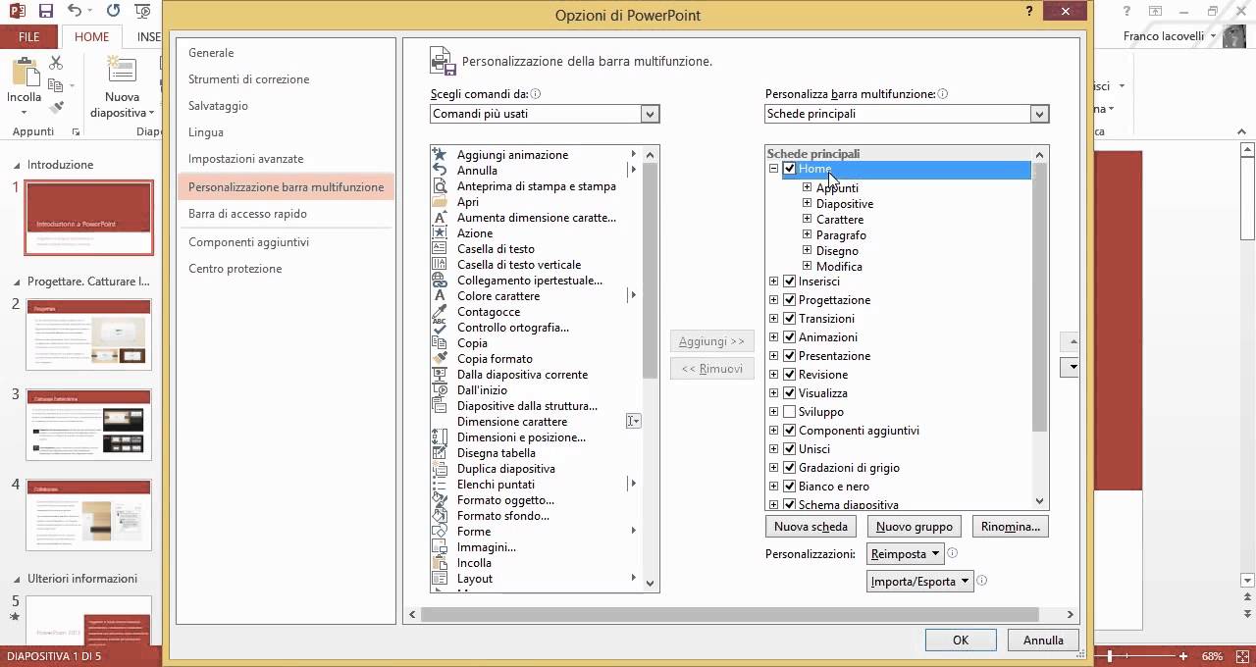Expand the Inserisci tab node
The height and width of the screenshot is (667, 1256).
pos(773,282)
